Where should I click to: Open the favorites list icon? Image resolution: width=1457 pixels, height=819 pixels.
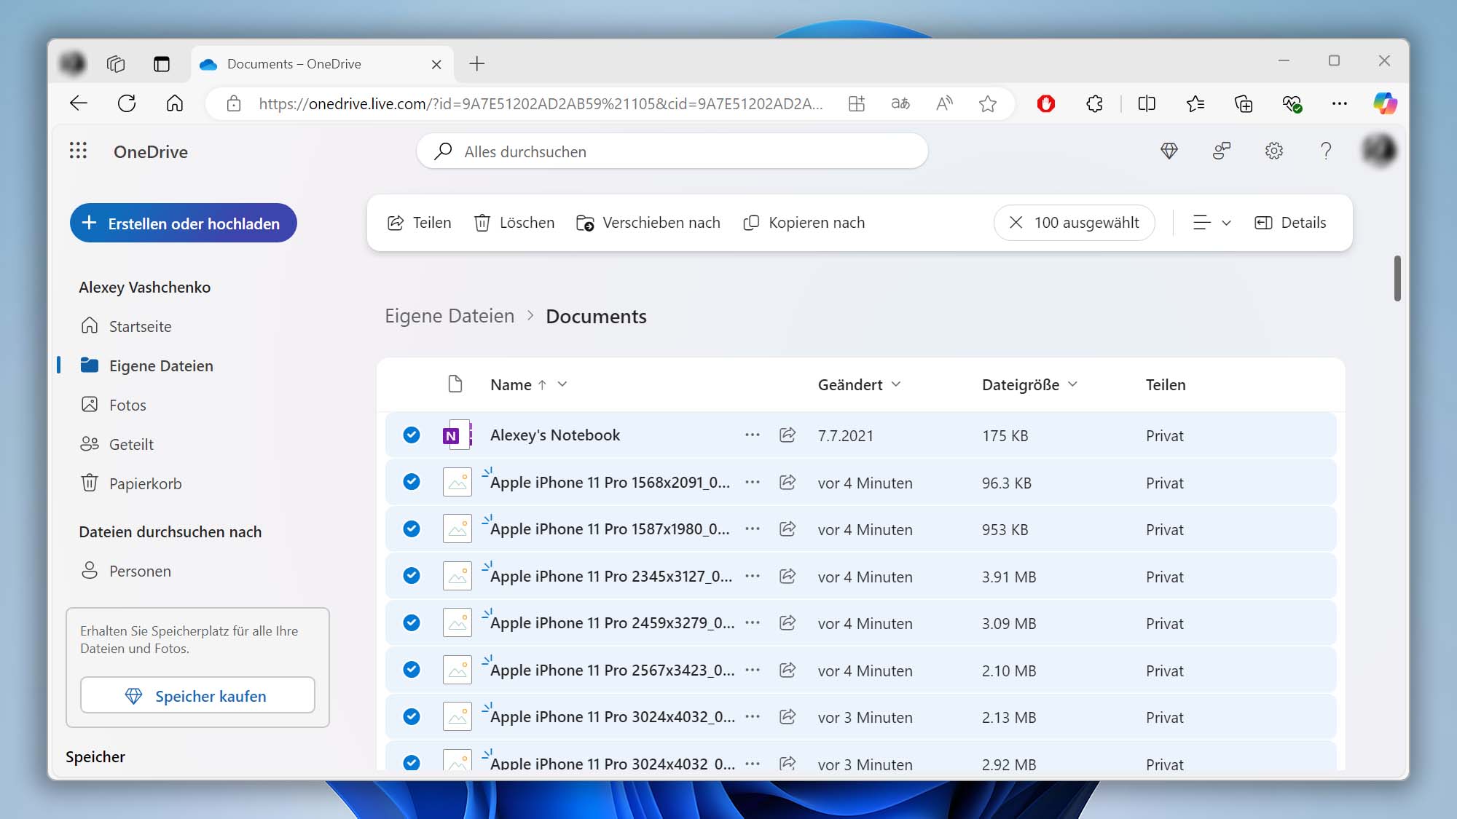coord(1195,103)
